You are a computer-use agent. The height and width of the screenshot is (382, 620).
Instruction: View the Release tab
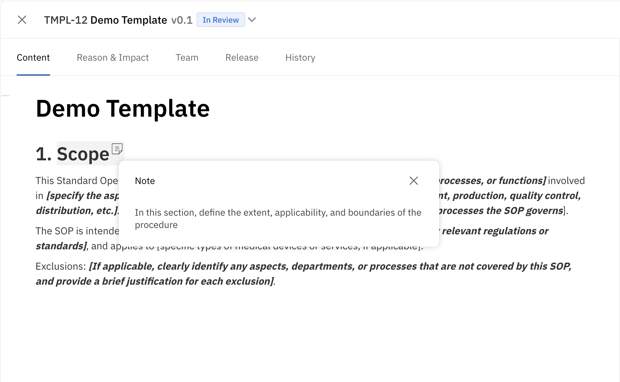pos(242,57)
